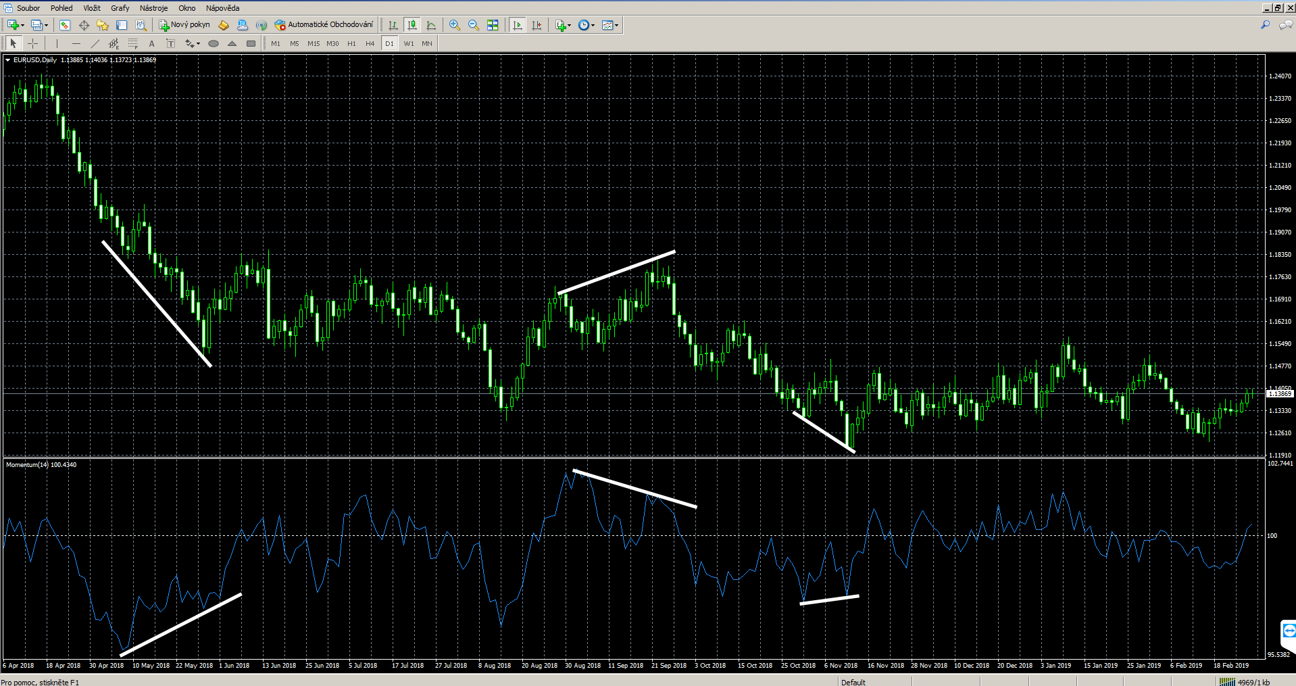1296x686 pixels.
Task: Switch chart to candlestick mode
Action: pos(412,25)
